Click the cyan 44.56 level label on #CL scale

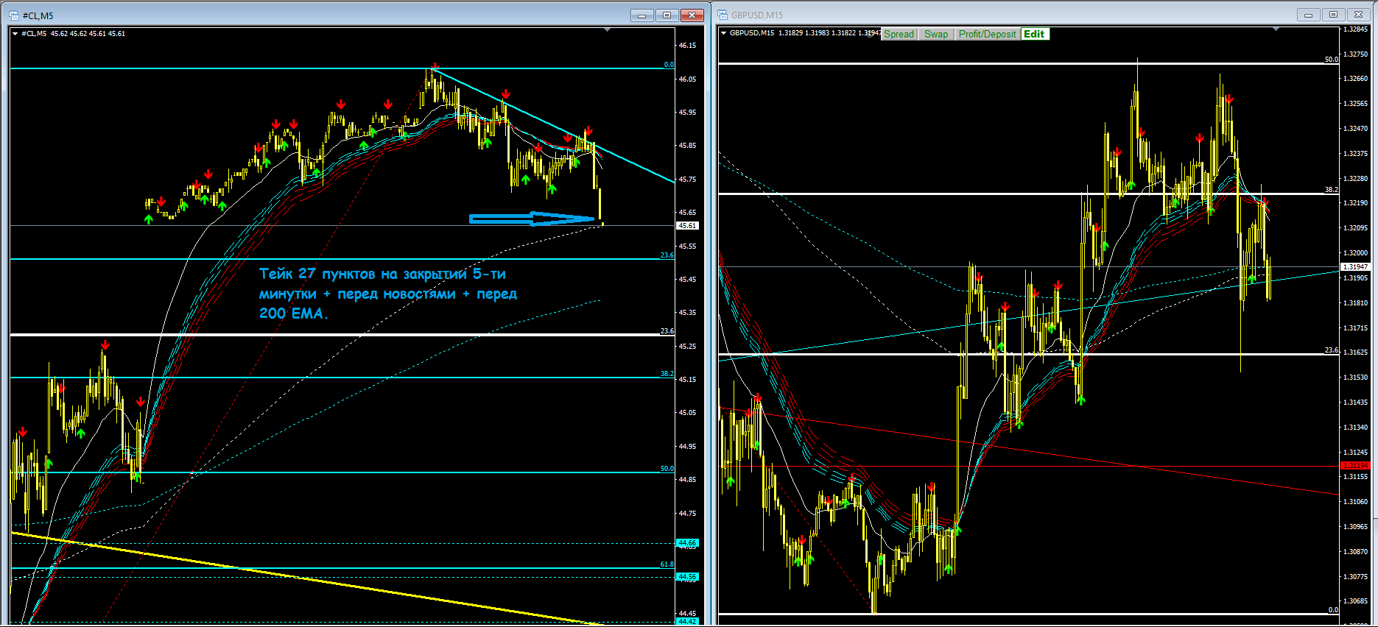click(x=687, y=577)
